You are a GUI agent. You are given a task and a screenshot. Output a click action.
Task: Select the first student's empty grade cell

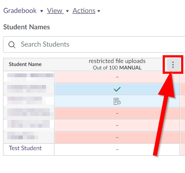(117, 77)
